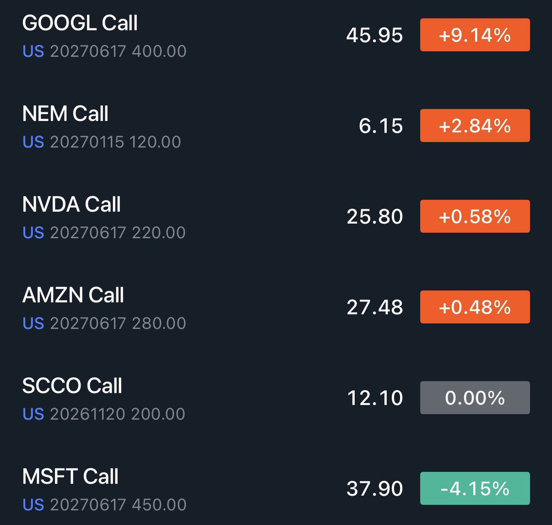Viewport: 552px width, 525px height.
Task: Open the GOOGL Call option row
Action: pyautogui.click(x=276, y=36)
